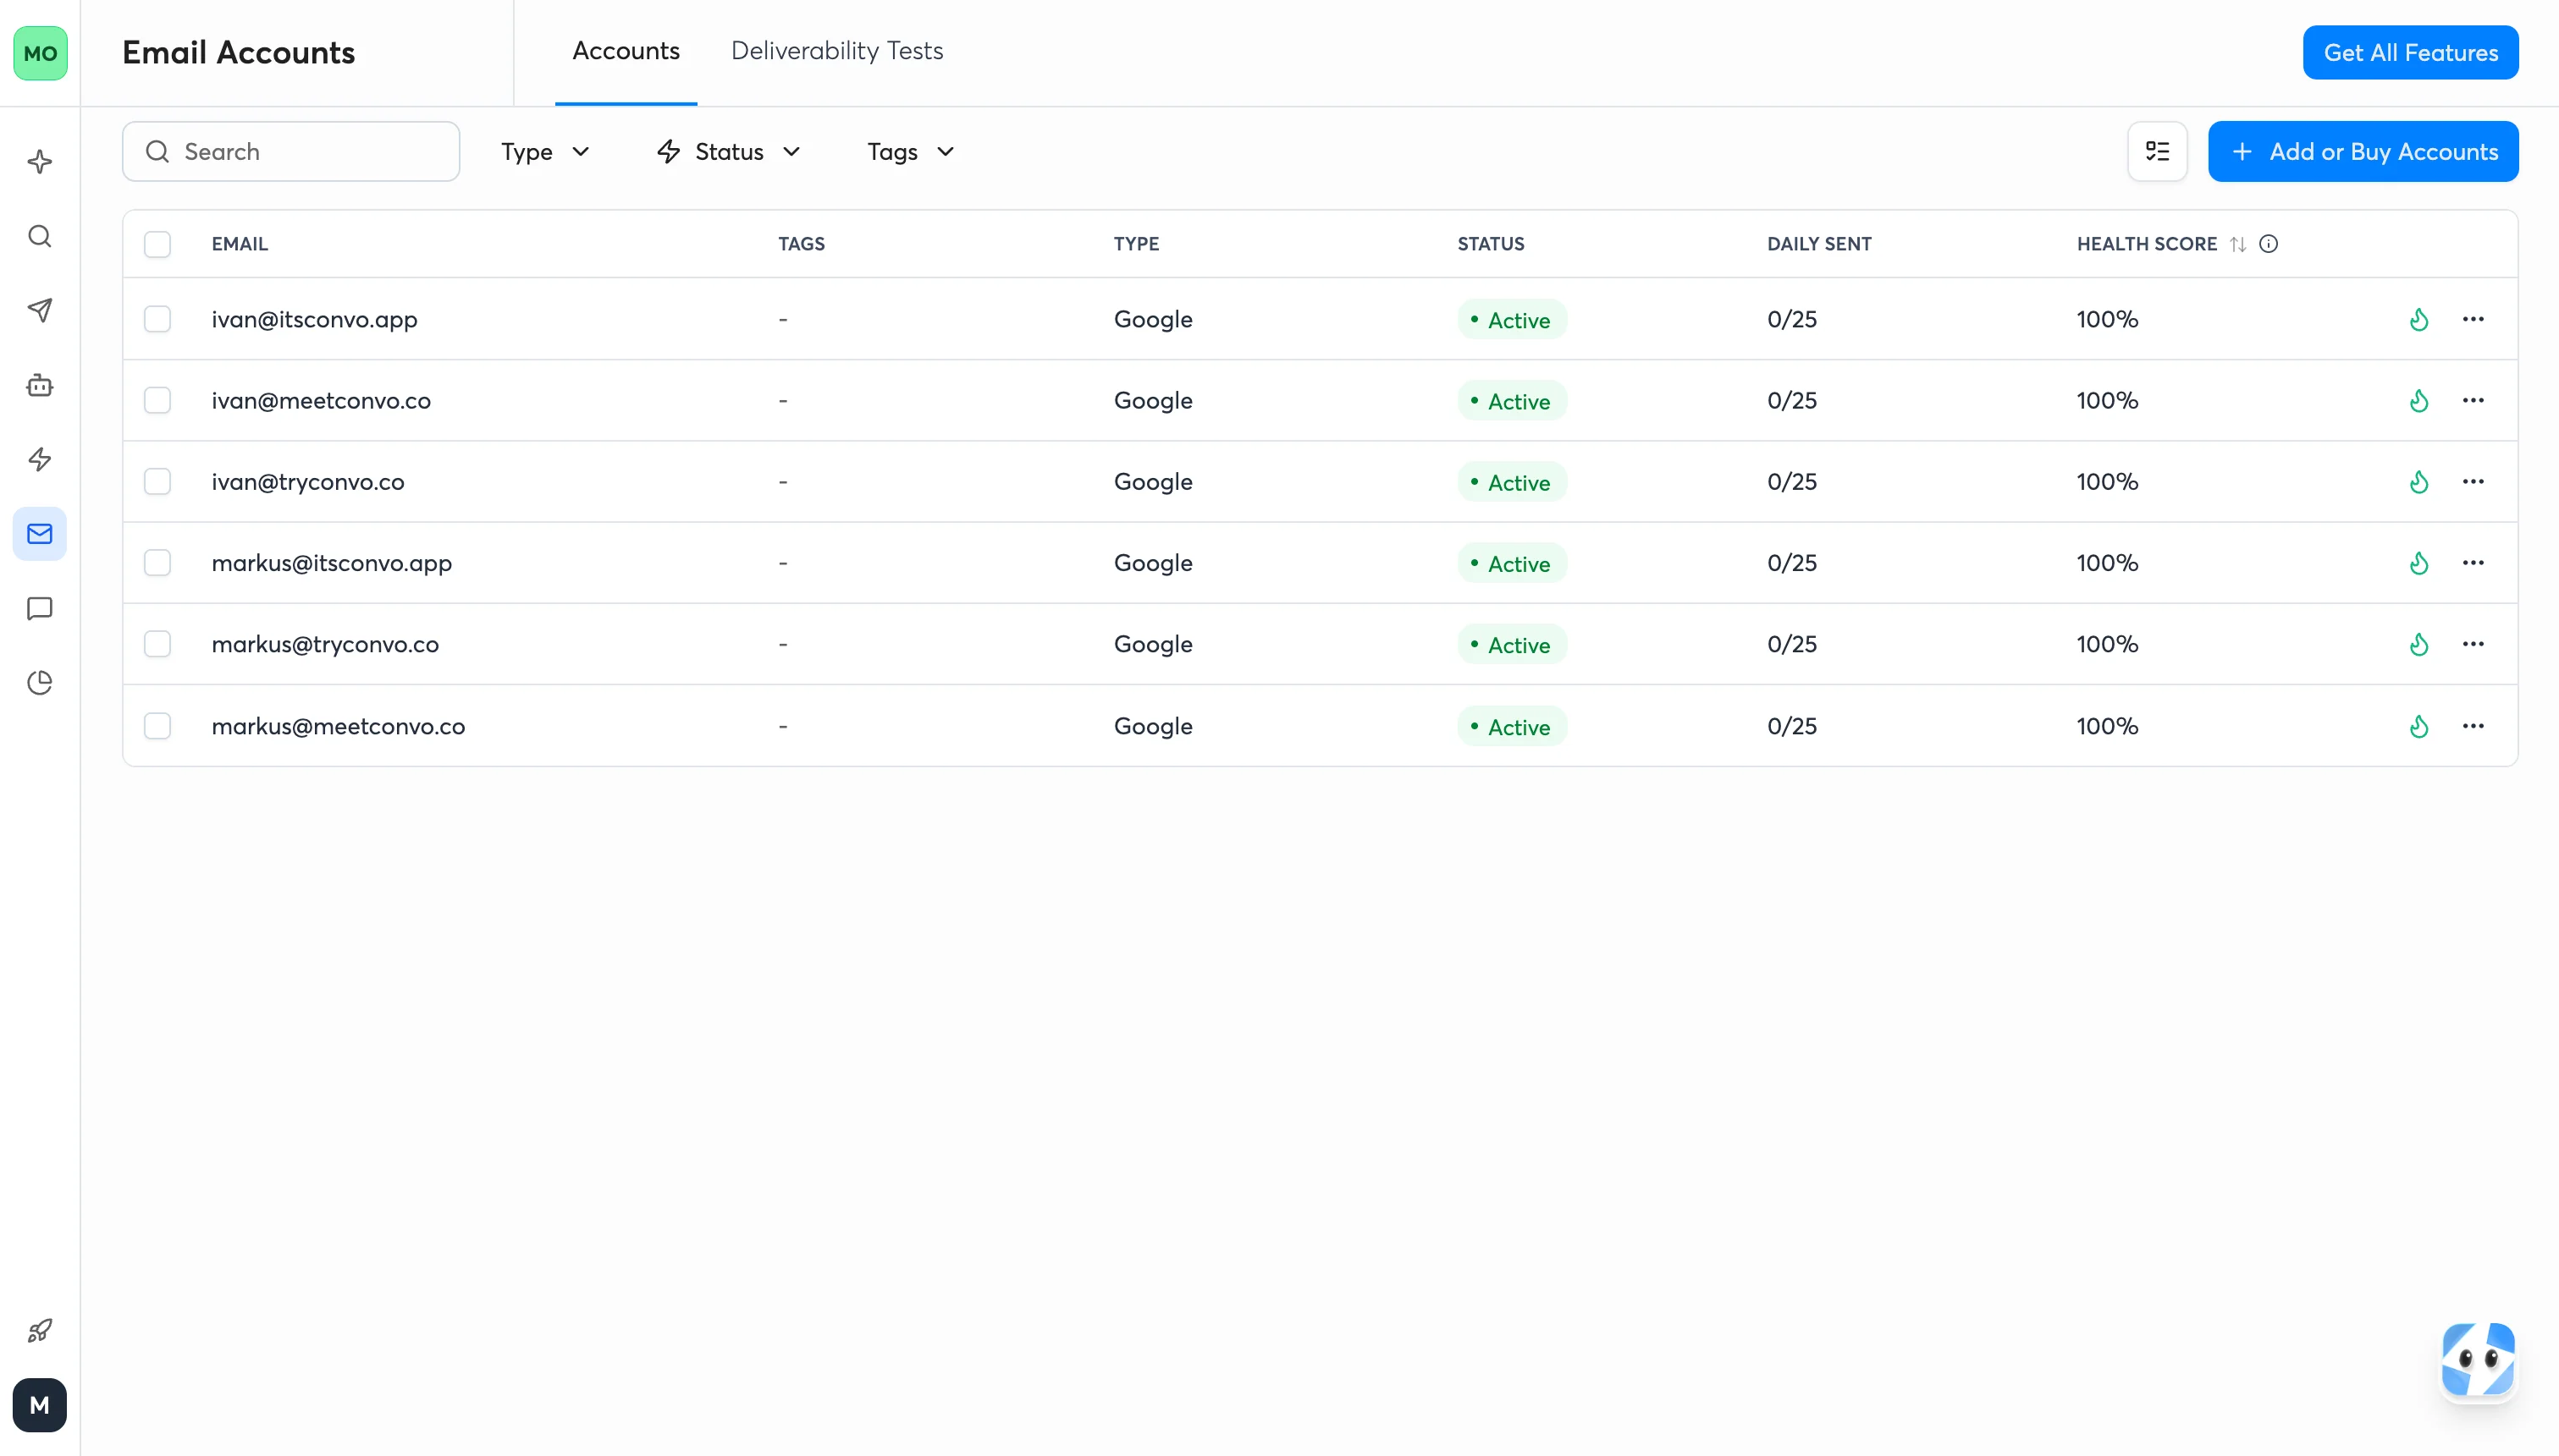Open the chat assistant widget
This screenshot has width=2559, height=1456.
click(x=2478, y=1359)
